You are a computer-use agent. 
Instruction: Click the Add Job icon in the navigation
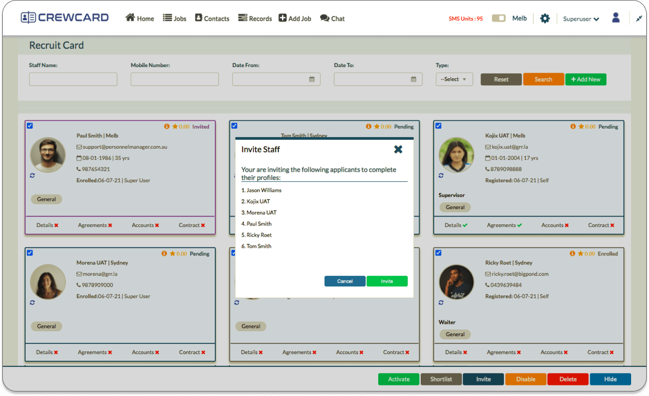(x=294, y=18)
